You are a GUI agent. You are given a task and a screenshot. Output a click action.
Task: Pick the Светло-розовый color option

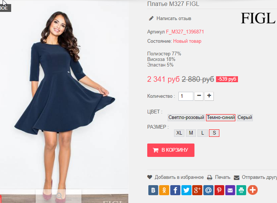tap(186, 117)
